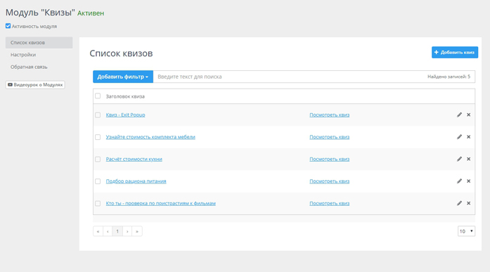This screenshot has height=272, width=490.
Task: Select page 1 in pagination
Action: tap(117, 231)
